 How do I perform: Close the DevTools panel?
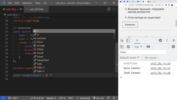[174, 40]
